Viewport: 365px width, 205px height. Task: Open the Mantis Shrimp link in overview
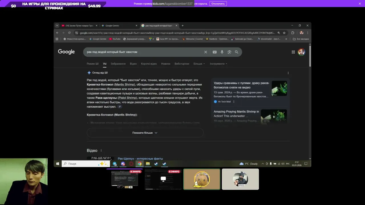pyautogui.click(x=125, y=85)
